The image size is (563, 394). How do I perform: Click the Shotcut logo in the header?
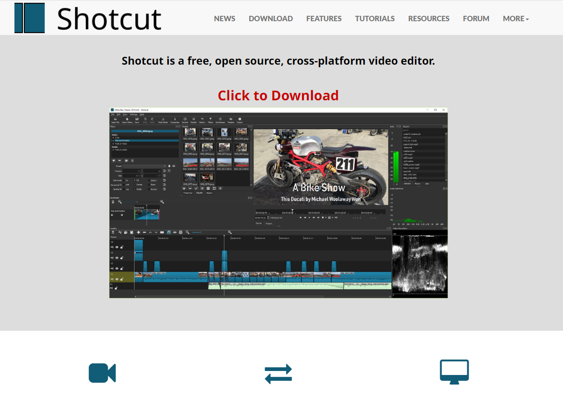88,18
